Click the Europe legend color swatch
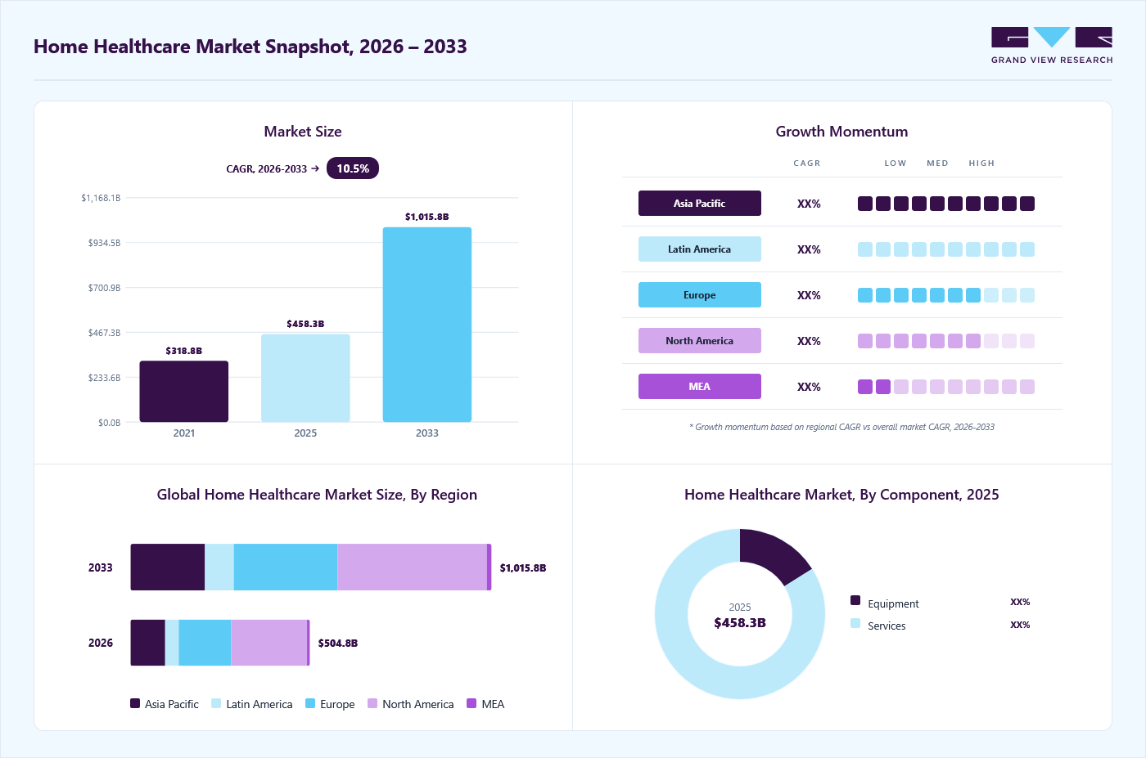The image size is (1146, 758). tap(310, 703)
